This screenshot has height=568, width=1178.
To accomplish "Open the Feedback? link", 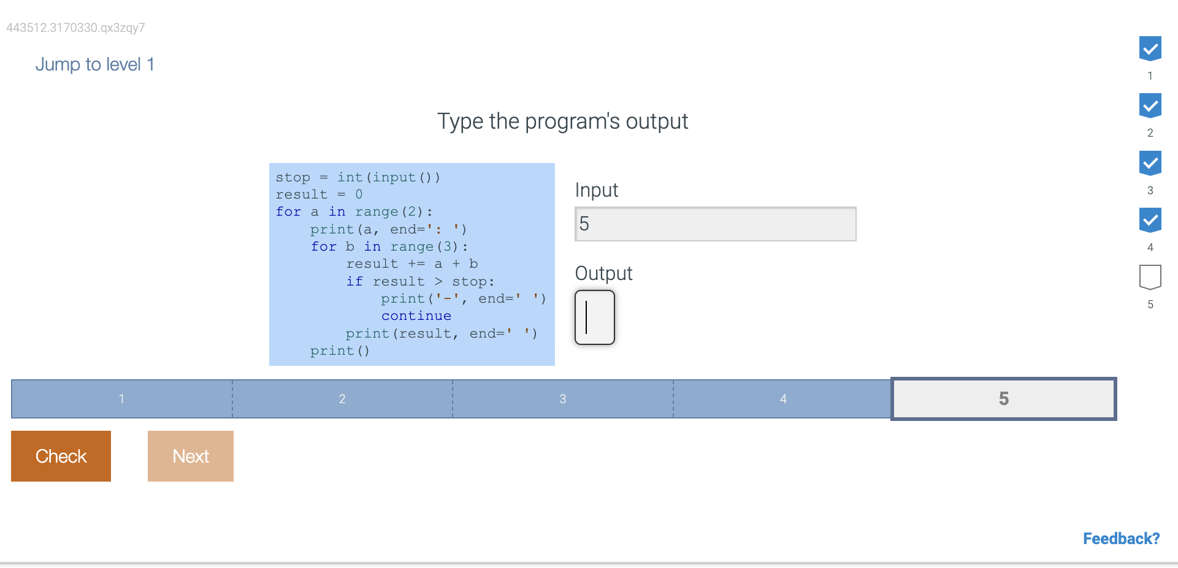I will click(1120, 539).
